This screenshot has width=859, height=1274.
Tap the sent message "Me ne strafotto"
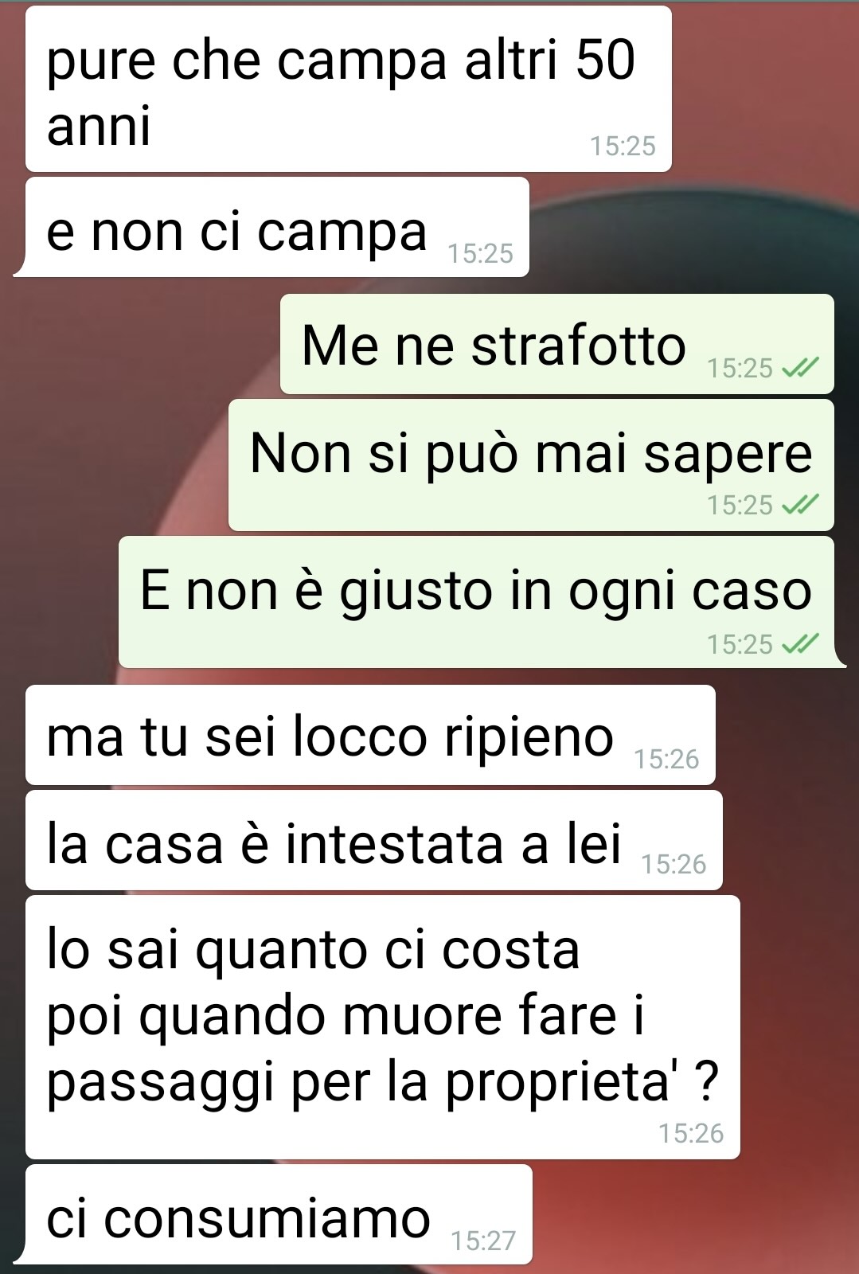point(557,344)
